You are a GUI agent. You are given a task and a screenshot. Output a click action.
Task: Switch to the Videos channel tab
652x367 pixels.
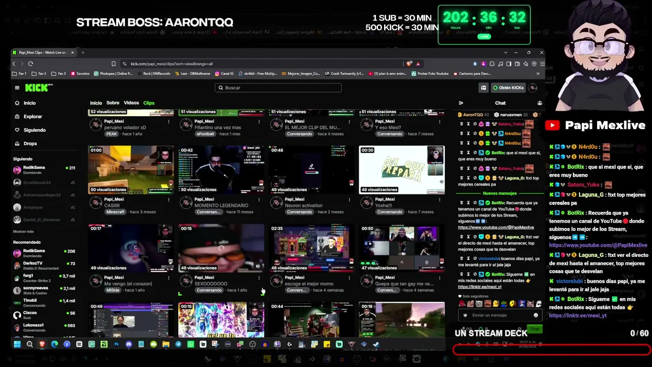tap(131, 103)
